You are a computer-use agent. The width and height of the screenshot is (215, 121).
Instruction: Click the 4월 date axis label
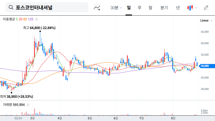coord(60,118)
